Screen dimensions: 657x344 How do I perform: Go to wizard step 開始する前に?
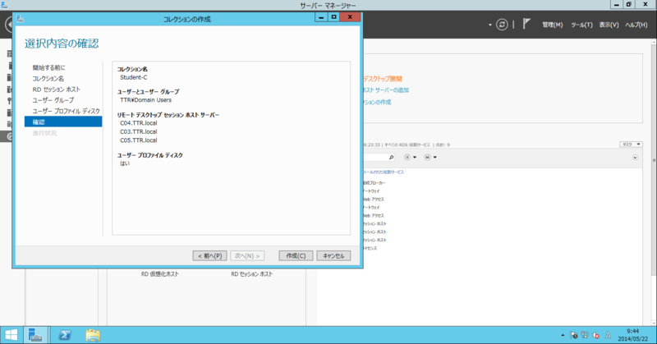tap(49, 67)
